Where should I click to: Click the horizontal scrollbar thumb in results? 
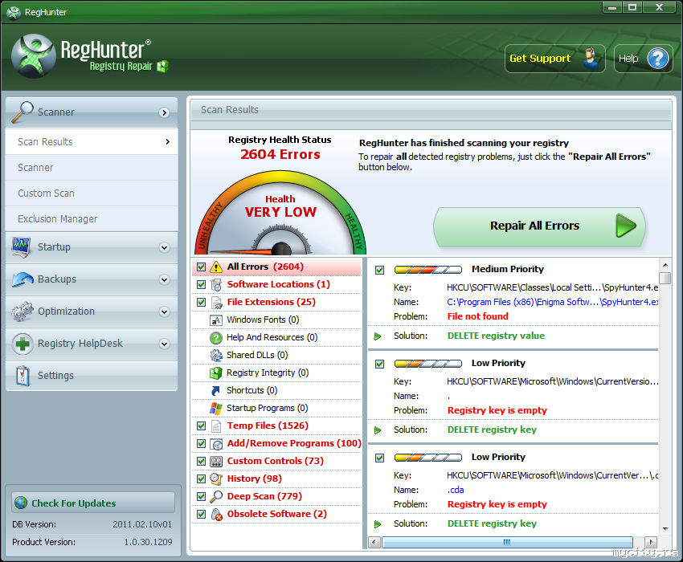coord(507,543)
